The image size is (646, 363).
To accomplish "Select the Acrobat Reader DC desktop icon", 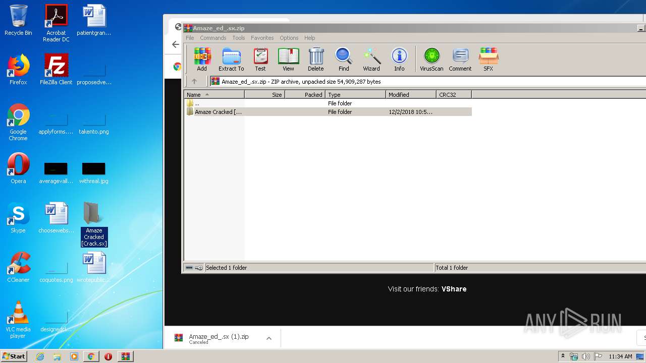I will click(56, 23).
